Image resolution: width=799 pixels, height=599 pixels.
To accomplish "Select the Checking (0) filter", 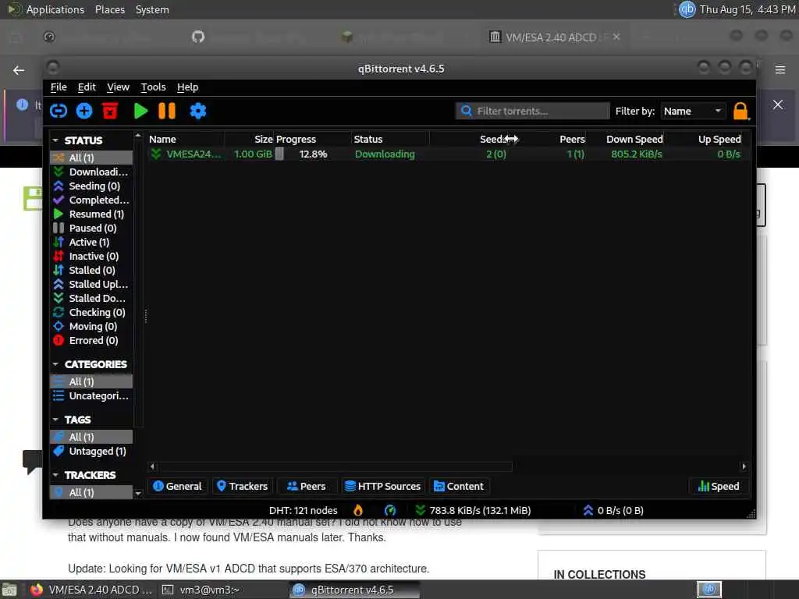I will click(x=91, y=312).
